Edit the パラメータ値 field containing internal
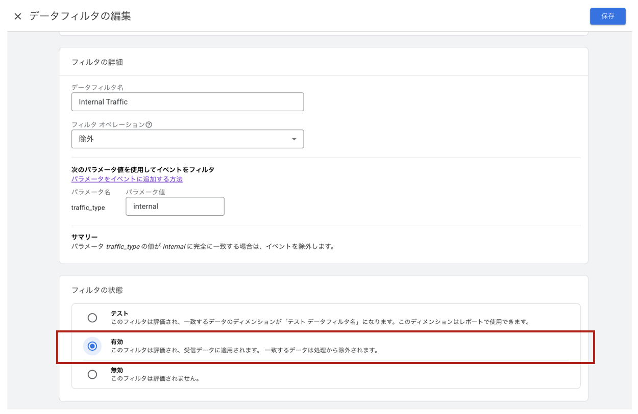This screenshot has width=638, height=414. tap(175, 206)
